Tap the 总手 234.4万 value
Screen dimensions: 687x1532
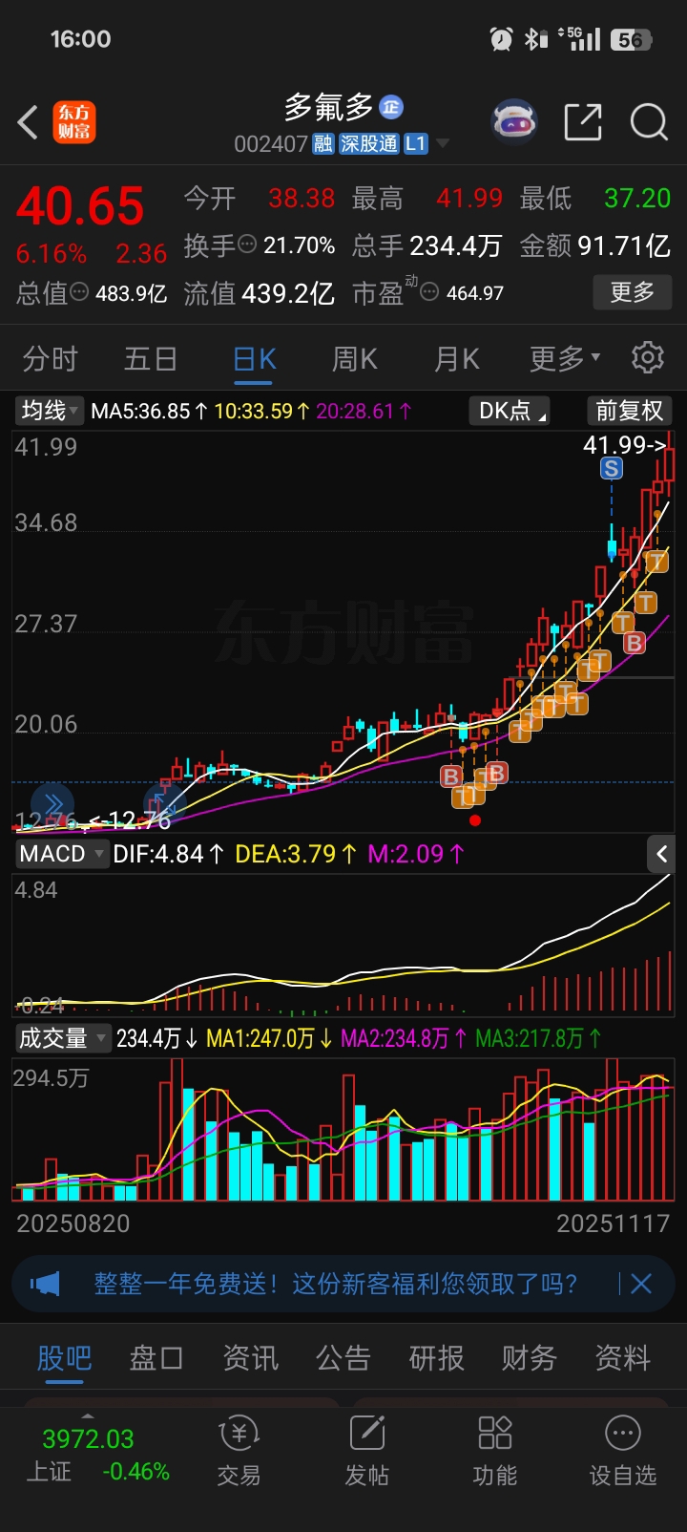coord(427,245)
